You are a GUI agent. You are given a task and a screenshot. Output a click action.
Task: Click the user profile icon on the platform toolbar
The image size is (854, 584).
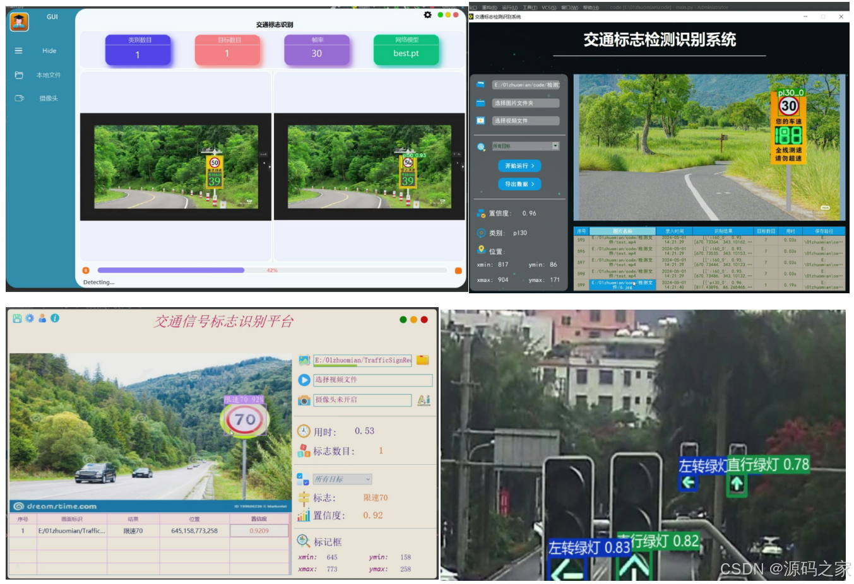[42, 318]
